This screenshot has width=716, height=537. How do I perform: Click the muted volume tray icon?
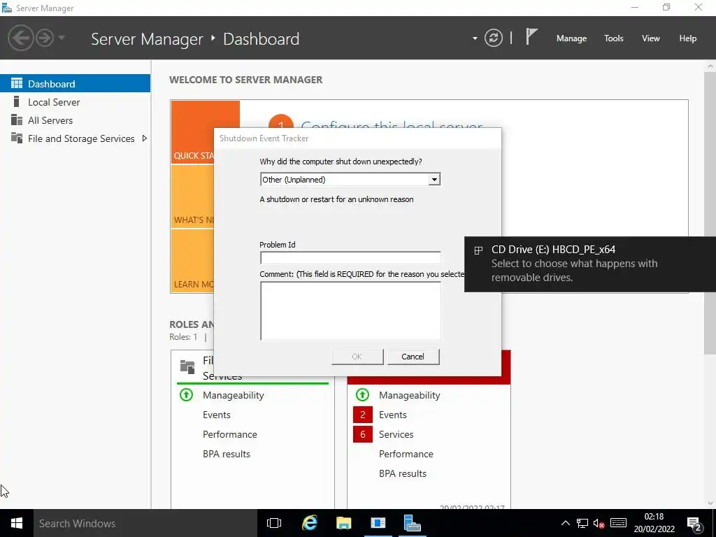599,523
